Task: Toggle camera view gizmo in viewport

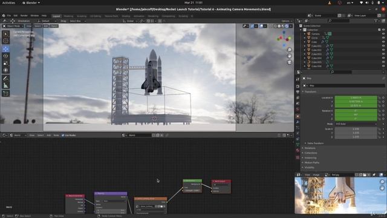Action: tap(290, 62)
